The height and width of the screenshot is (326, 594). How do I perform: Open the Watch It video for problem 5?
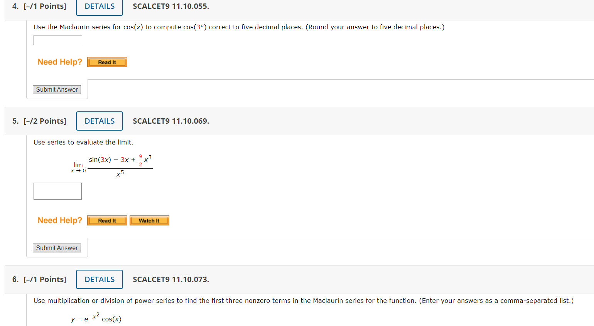pos(149,220)
